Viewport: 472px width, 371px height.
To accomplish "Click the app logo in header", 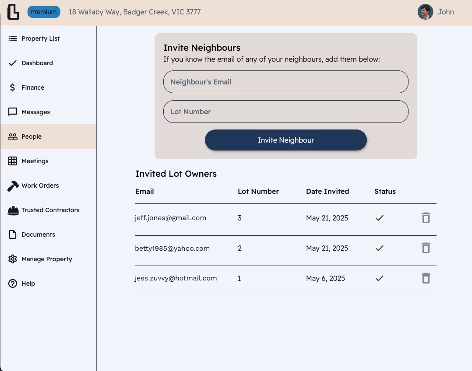I will coord(13,12).
